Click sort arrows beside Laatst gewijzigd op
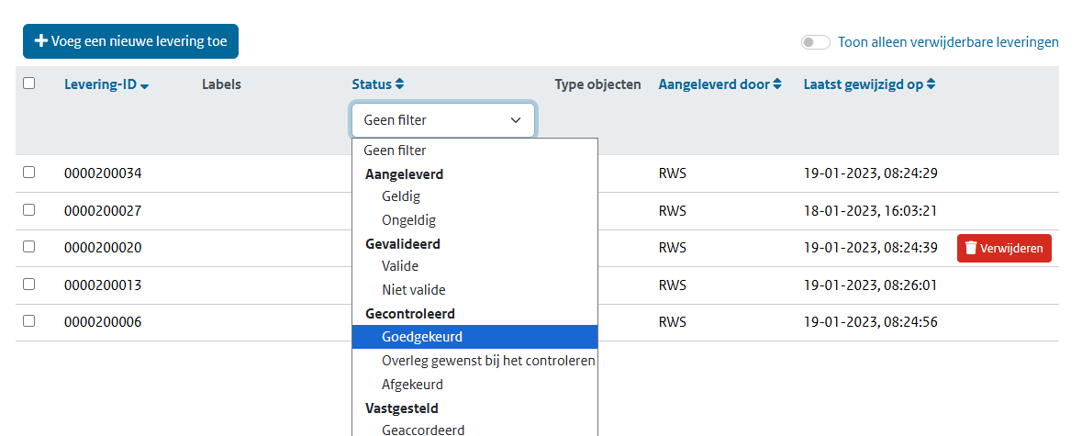Viewport: 1082px width, 436px height. click(931, 84)
